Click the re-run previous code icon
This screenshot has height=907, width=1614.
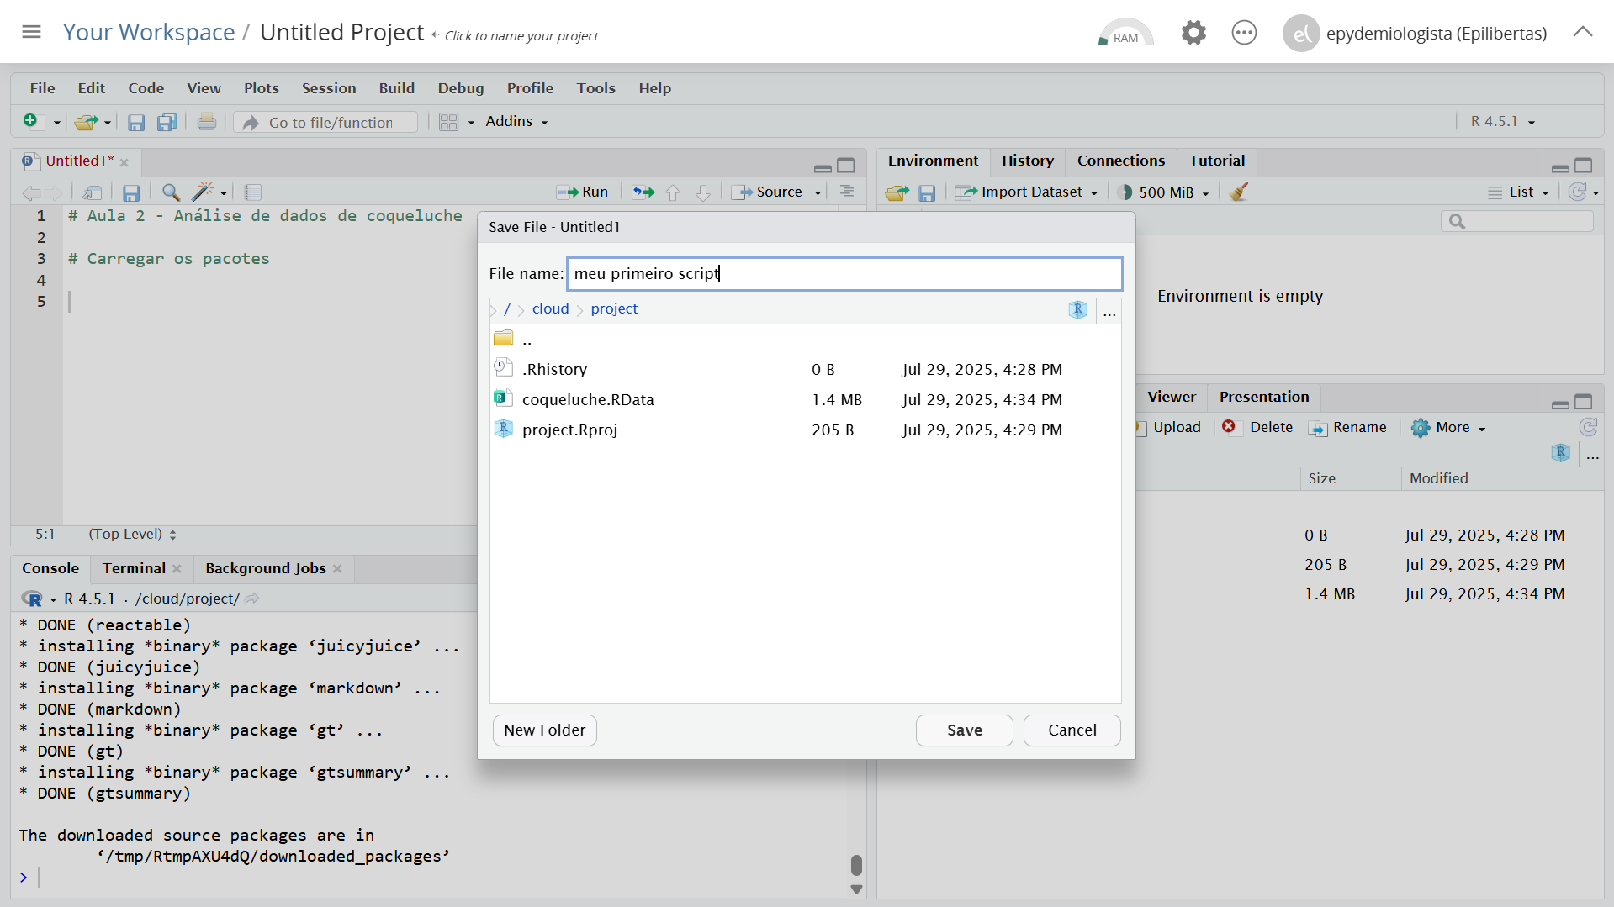(x=643, y=192)
